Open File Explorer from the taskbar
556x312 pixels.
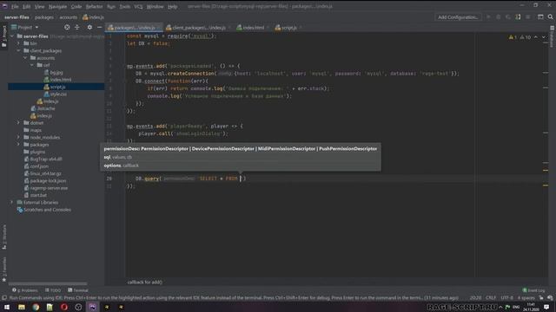(22, 307)
